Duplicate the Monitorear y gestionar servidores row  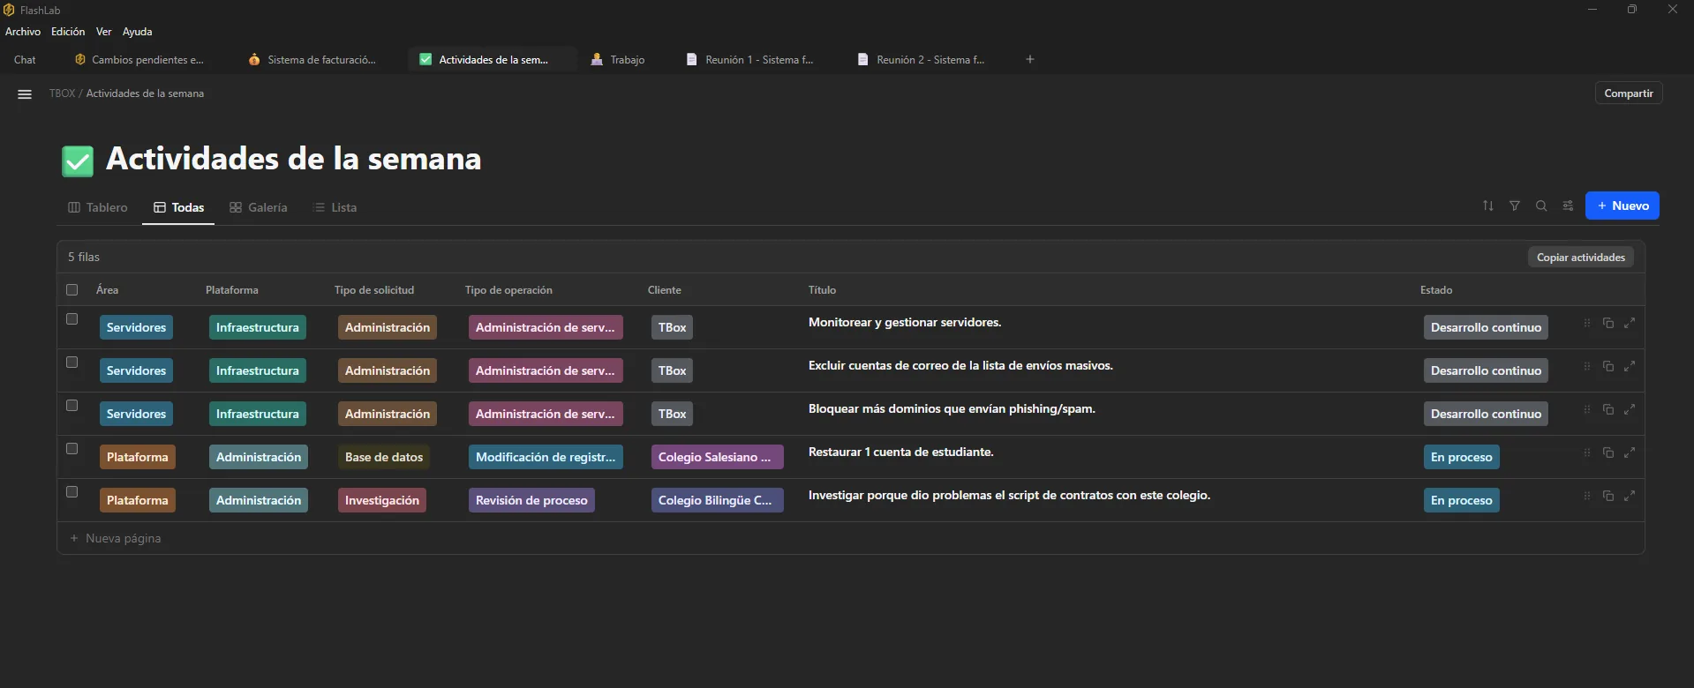(x=1608, y=323)
